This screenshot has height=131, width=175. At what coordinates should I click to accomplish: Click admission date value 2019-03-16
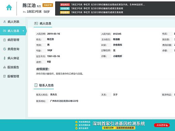(54, 34)
